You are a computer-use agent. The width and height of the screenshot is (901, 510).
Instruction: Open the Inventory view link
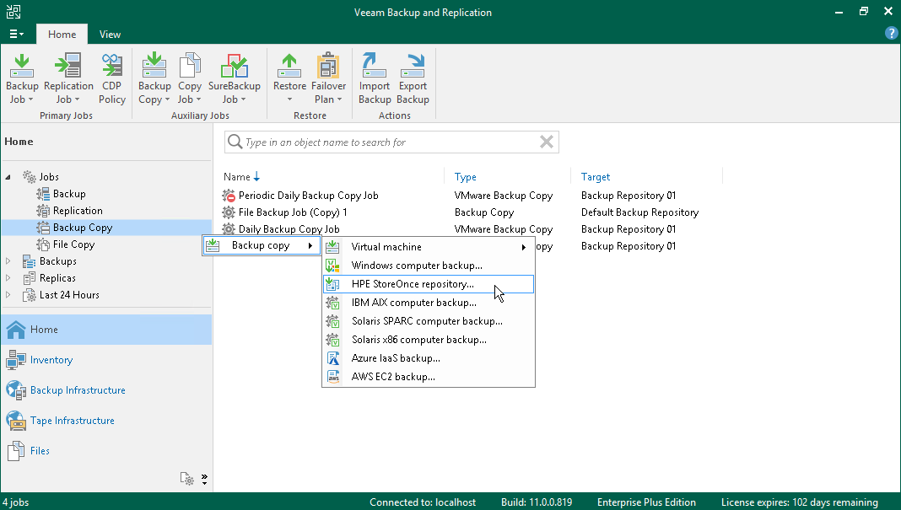[x=51, y=360]
